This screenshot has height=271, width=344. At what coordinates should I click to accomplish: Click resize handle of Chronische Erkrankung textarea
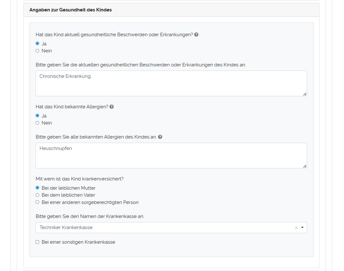(x=305, y=94)
